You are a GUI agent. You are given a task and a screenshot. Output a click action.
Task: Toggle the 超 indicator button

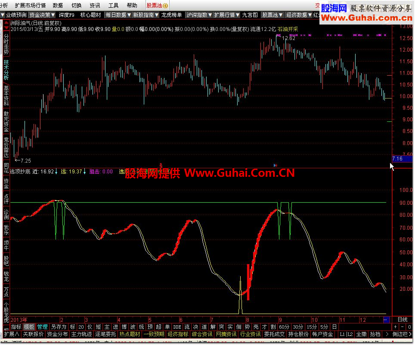tap(158, 327)
